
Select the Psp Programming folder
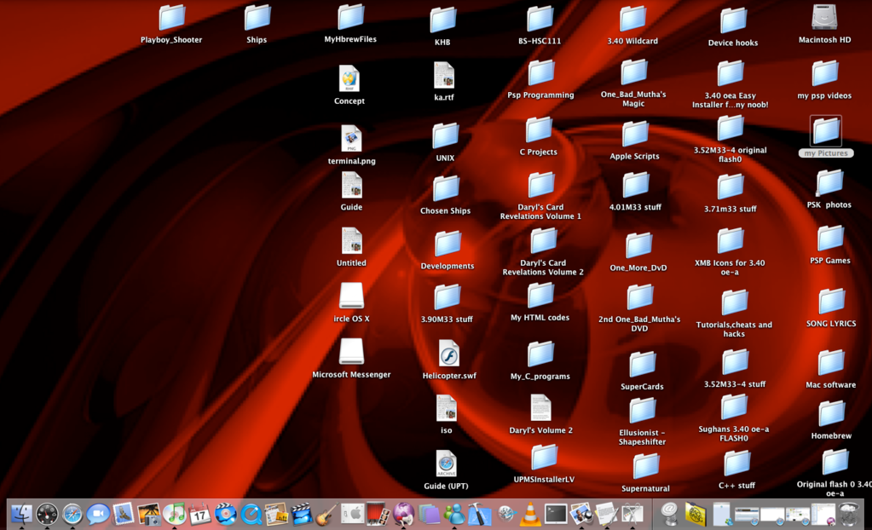[x=540, y=73]
